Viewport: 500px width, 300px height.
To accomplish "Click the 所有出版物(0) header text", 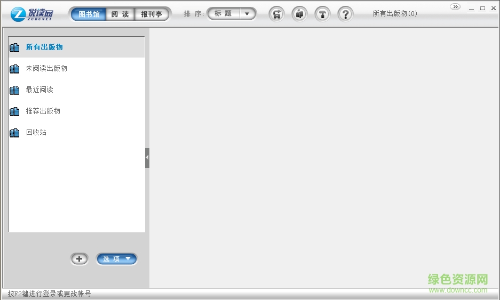I will (395, 13).
